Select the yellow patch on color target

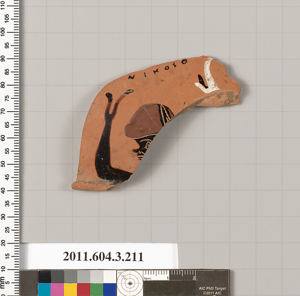pyautogui.click(x=70, y=289)
